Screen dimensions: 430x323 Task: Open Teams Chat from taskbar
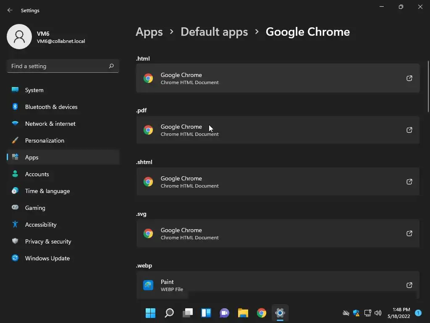coord(224,313)
